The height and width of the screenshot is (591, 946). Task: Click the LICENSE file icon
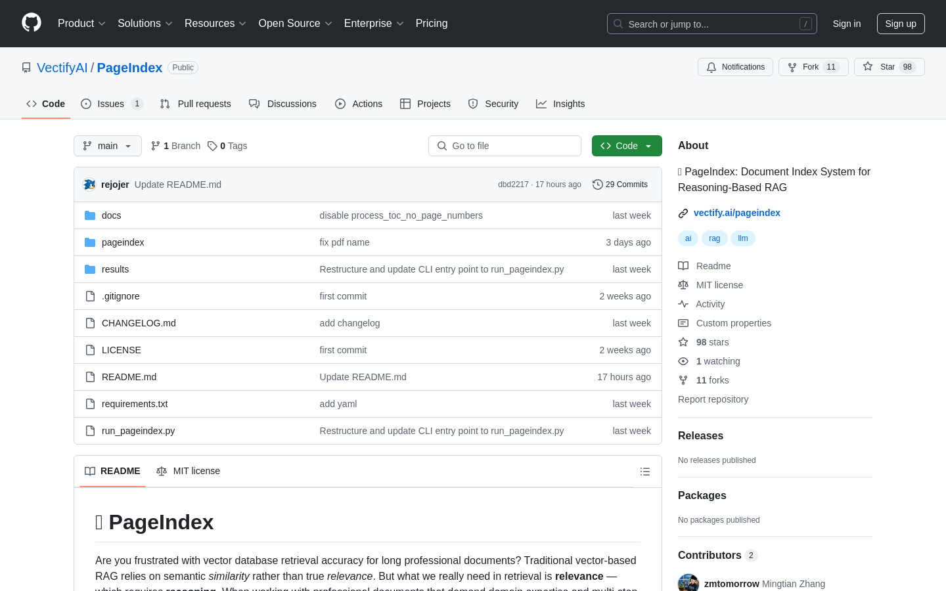(90, 350)
